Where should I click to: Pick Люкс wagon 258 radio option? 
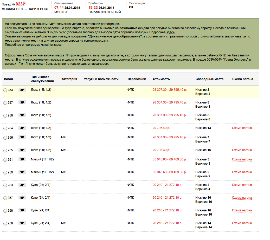click(x=5, y=115)
